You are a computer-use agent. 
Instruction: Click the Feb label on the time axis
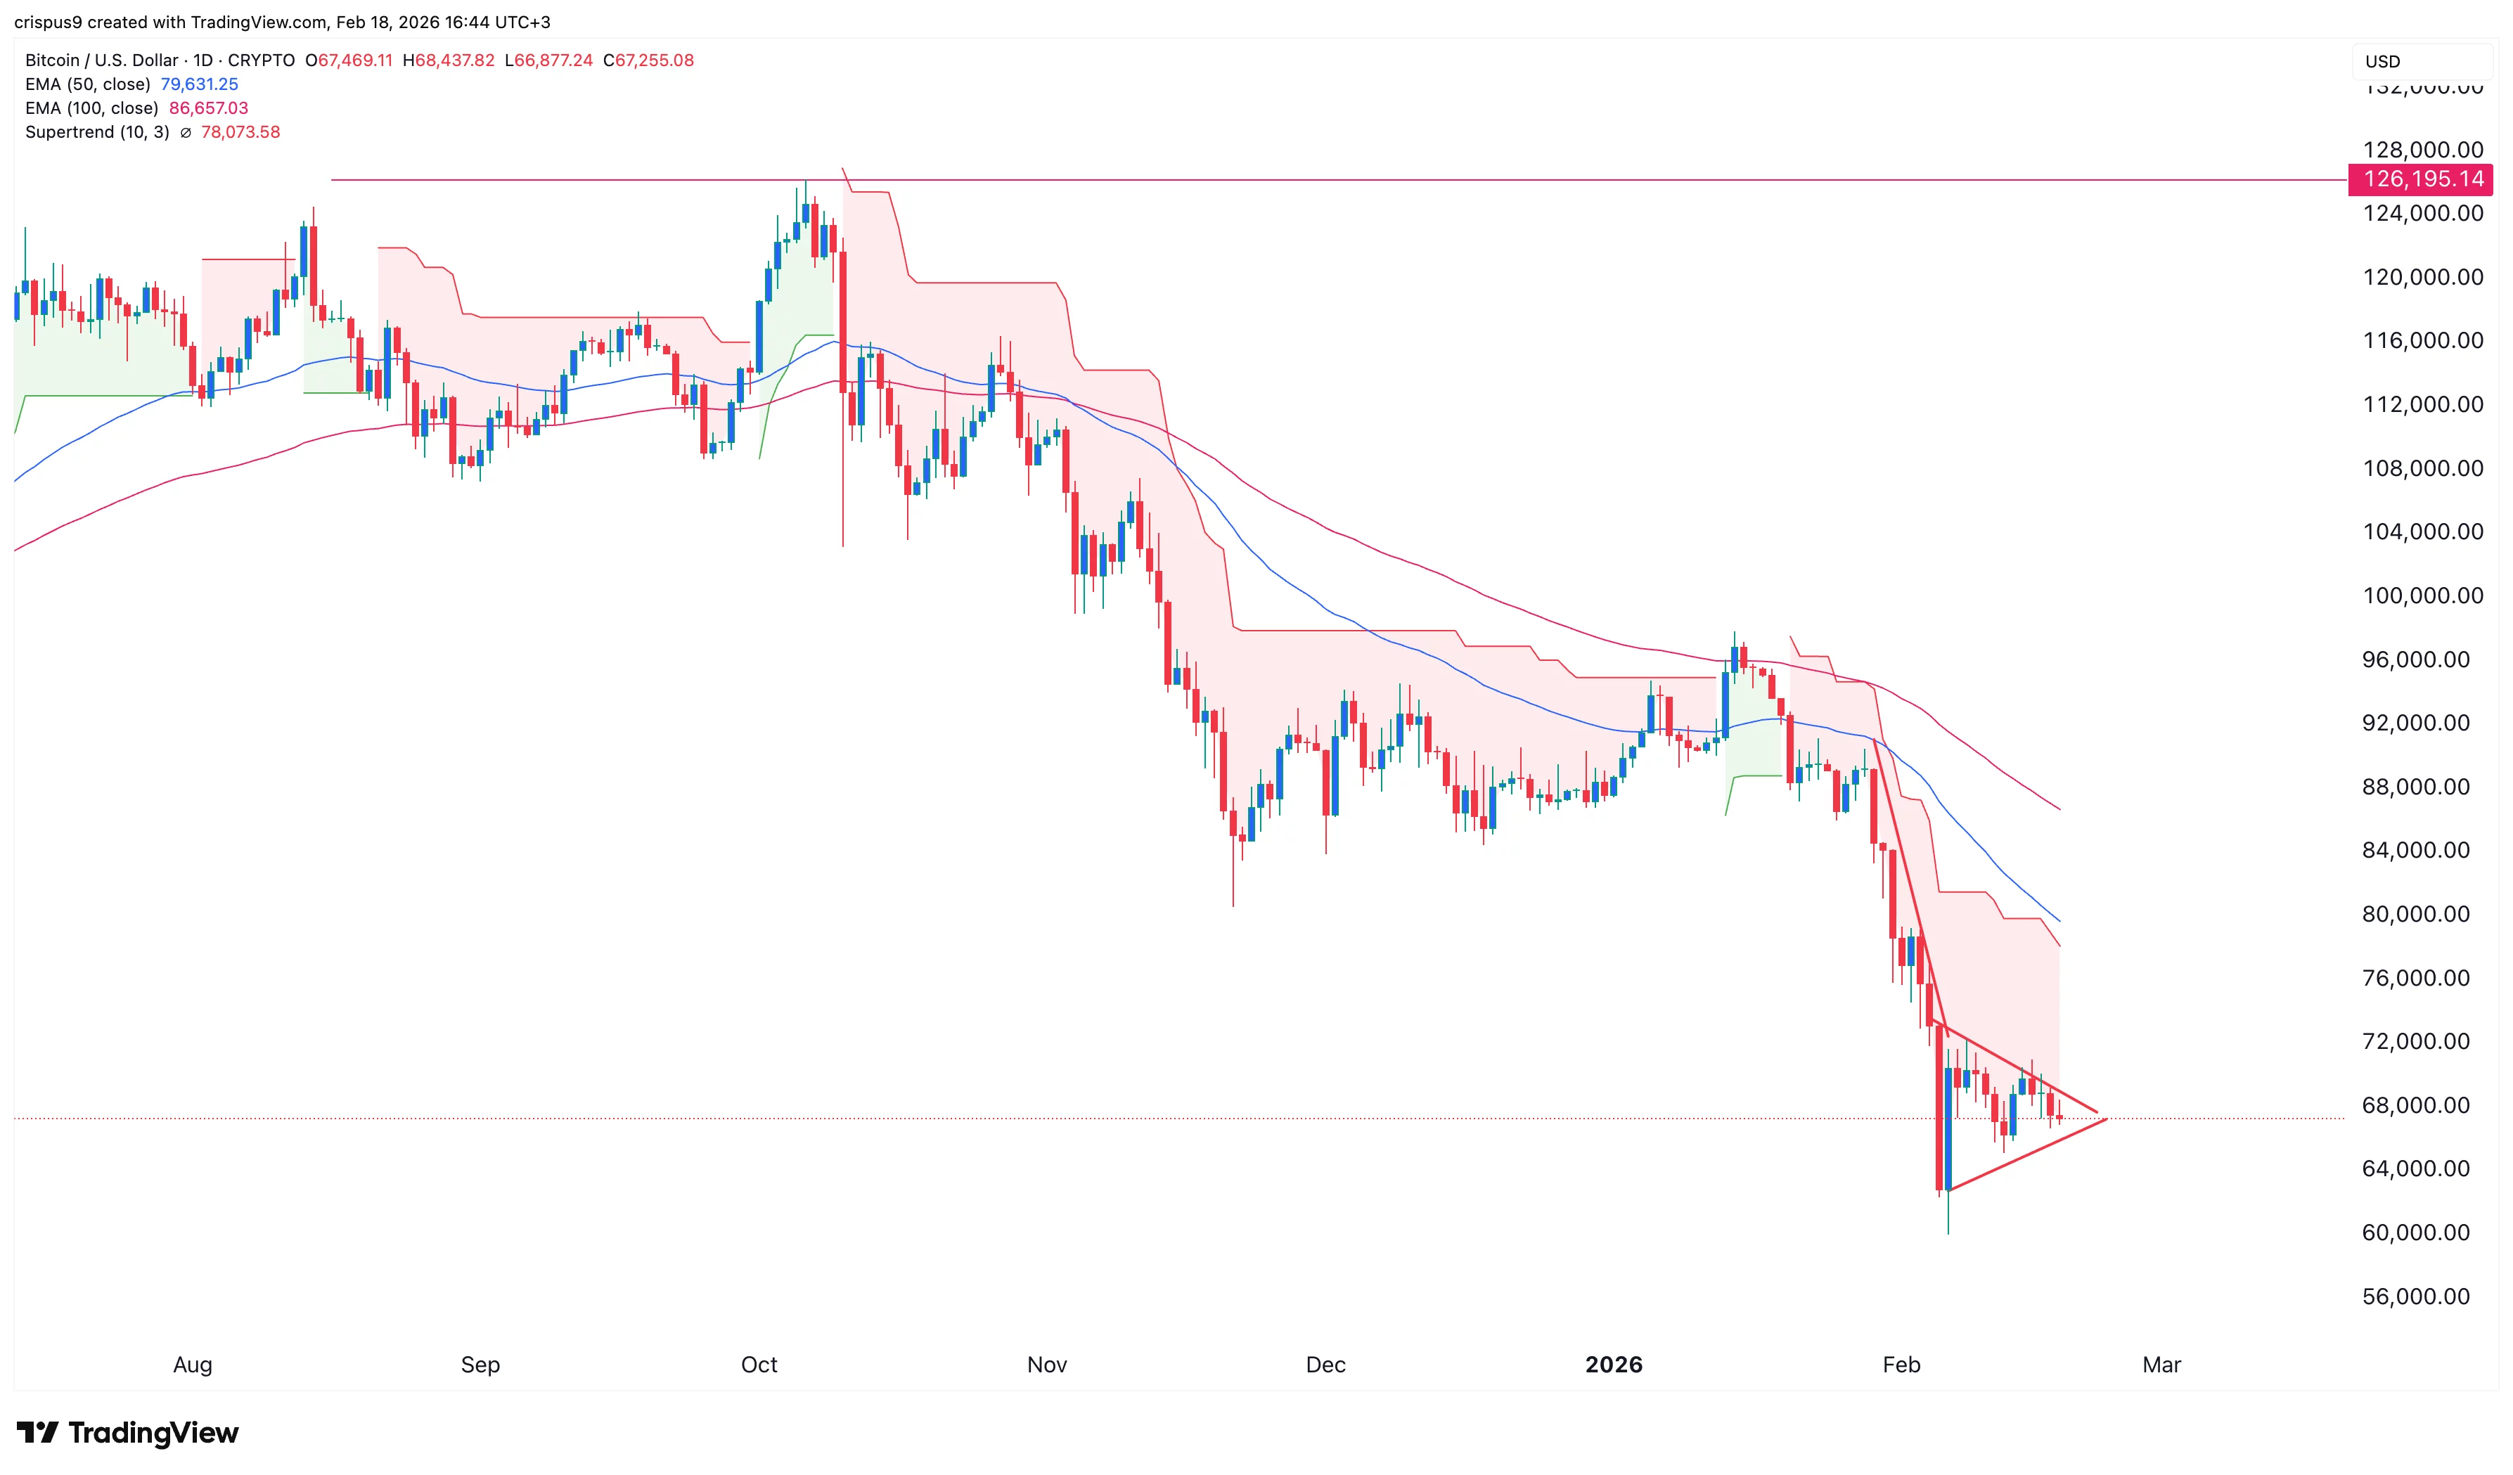1901,1365
